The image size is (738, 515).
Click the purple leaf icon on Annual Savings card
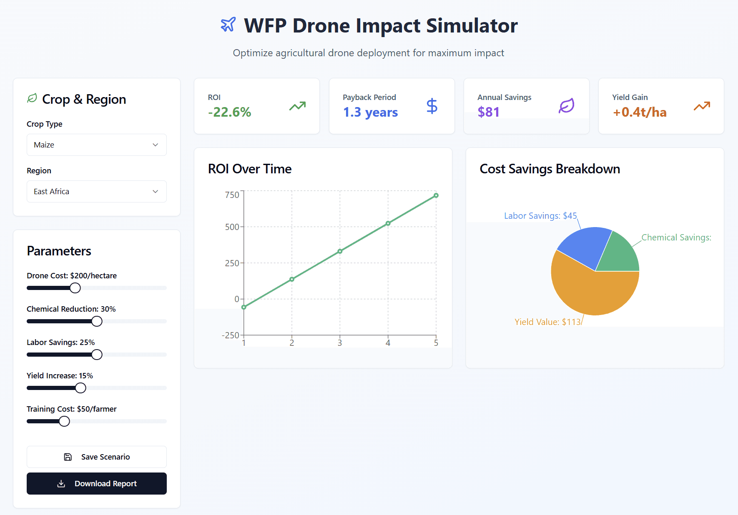pos(567,106)
